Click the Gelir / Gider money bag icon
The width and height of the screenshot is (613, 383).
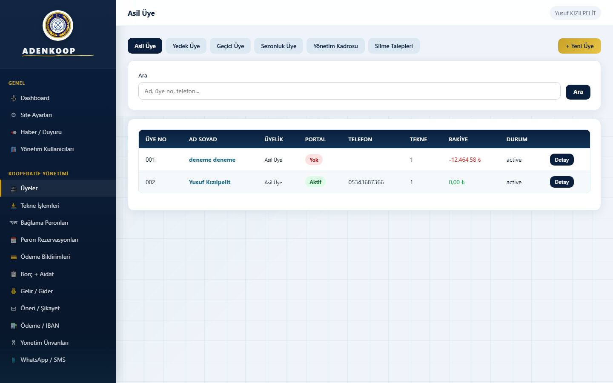click(x=14, y=291)
